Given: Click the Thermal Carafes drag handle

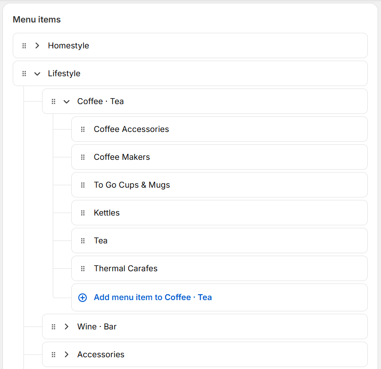Looking at the screenshot, I should click(x=83, y=268).
